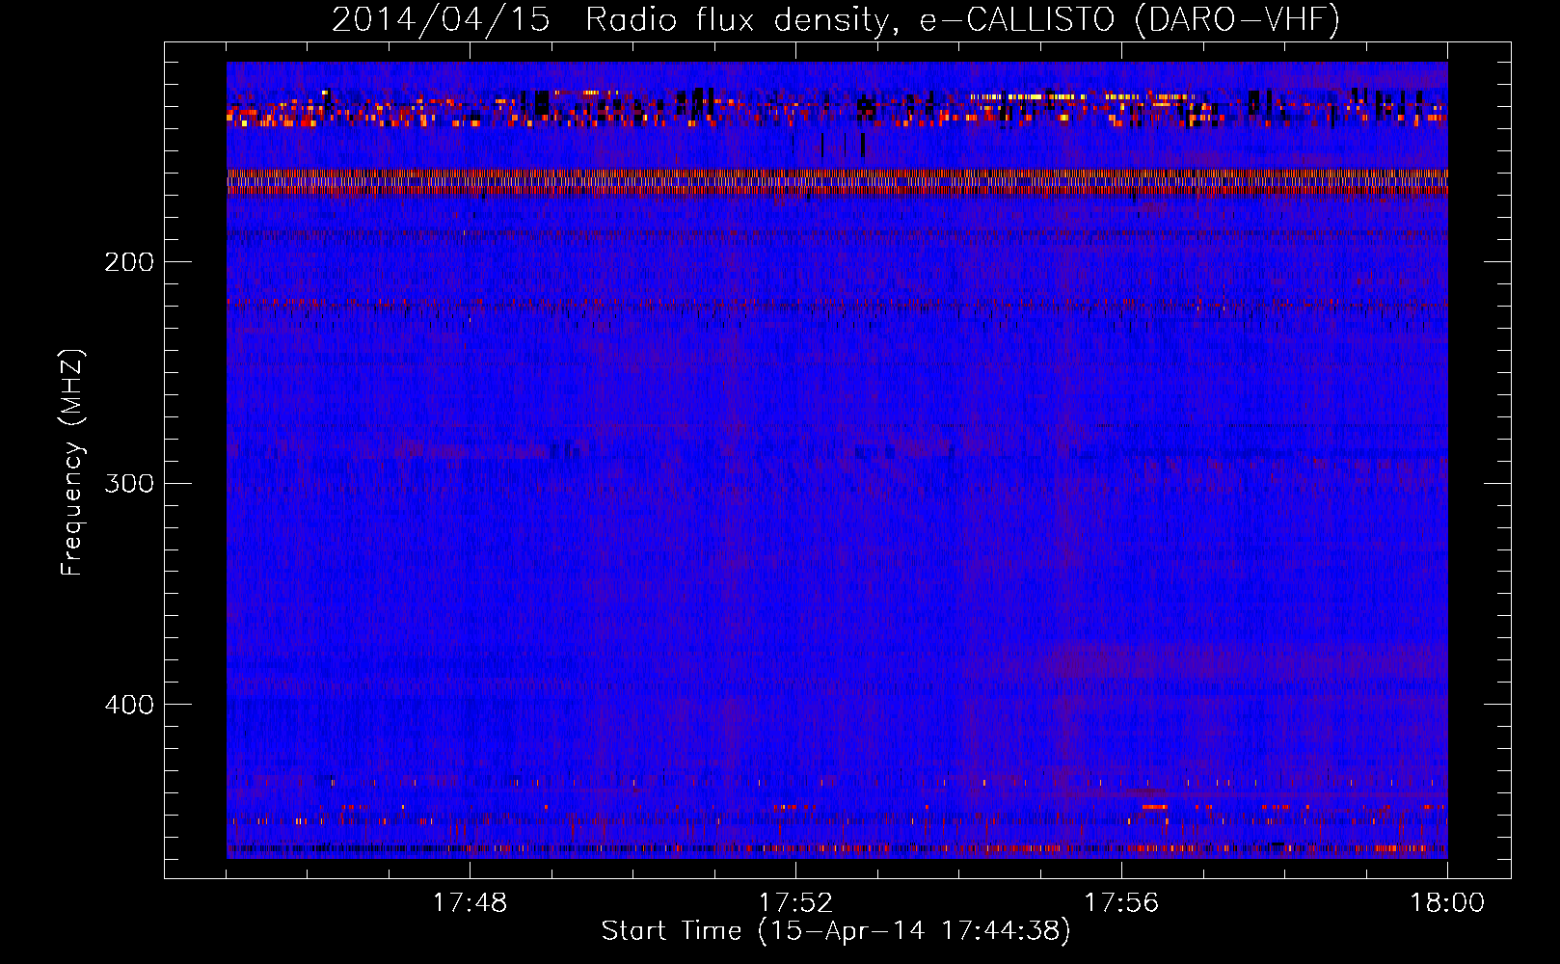This screenshot has width=1560, height=964.
Task: Click the '300' frequency axis label
Action: [x=129, y=483]
